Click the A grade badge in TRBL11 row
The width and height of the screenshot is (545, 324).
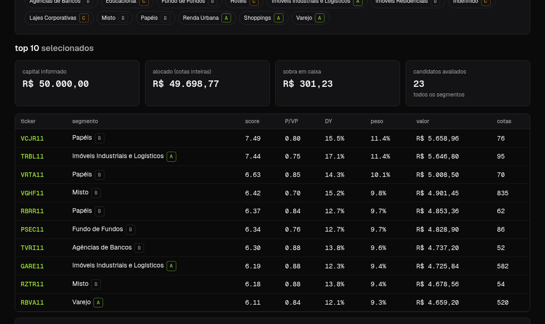click(171, 157)
